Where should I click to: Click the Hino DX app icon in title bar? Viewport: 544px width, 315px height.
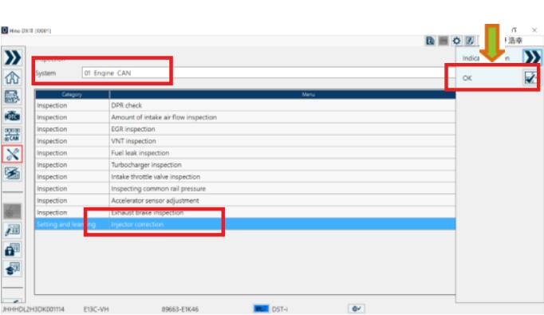(x=5, y=30)
